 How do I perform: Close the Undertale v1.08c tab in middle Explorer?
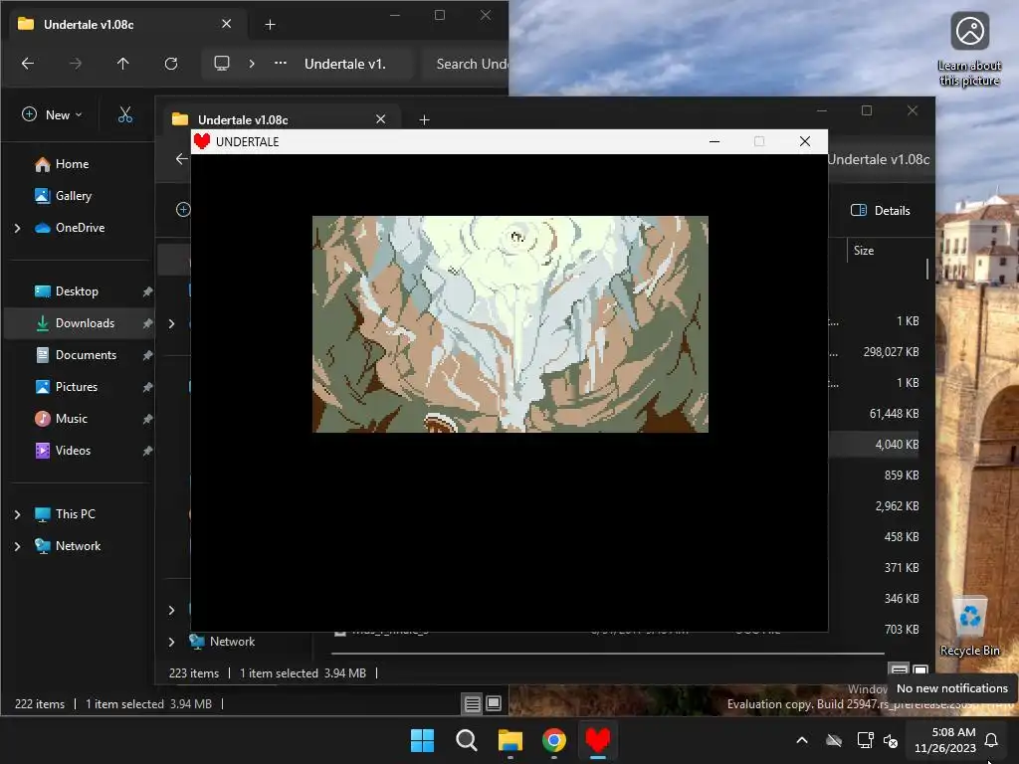[381, 119]
